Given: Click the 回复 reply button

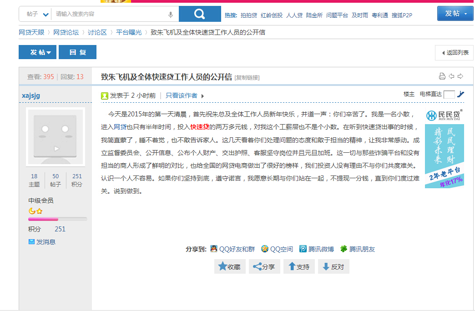Looking at the screenshot, I should (x=77, y=52).
